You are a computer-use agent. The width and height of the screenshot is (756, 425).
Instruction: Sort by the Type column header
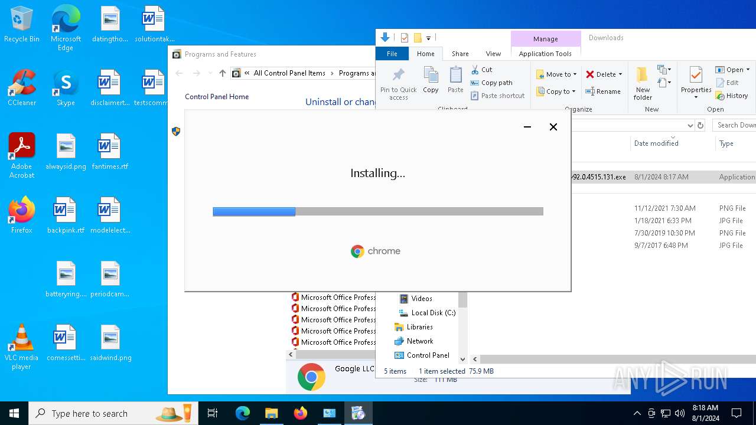pyautogui.click(x=726, y=143)
